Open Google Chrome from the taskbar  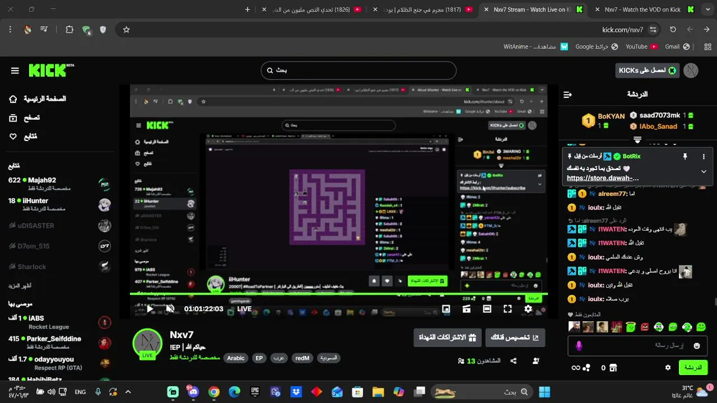click(214, 392)
